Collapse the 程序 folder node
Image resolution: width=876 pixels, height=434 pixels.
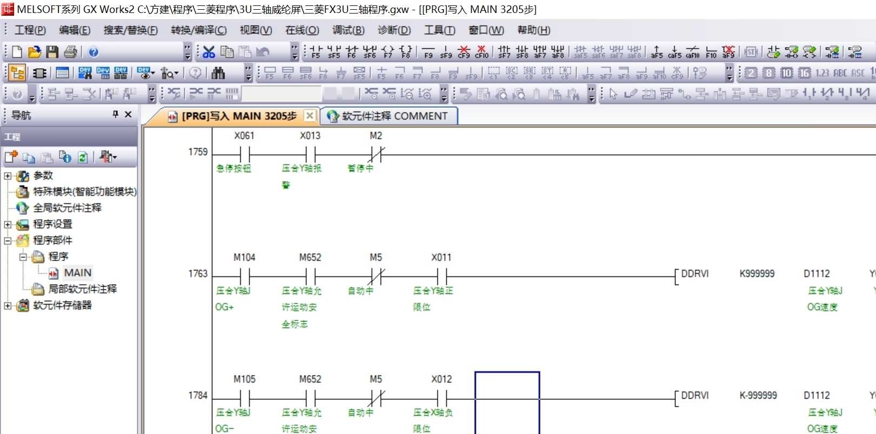23,257
